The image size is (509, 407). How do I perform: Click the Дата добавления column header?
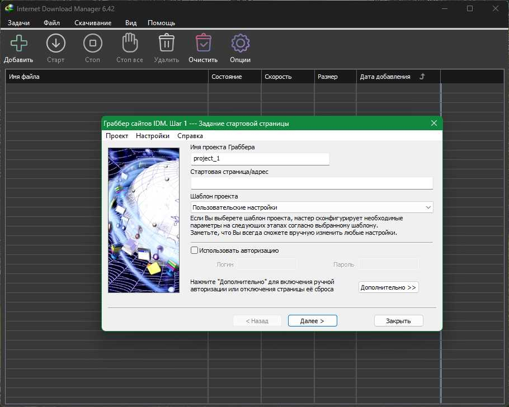tap(398, 77)
